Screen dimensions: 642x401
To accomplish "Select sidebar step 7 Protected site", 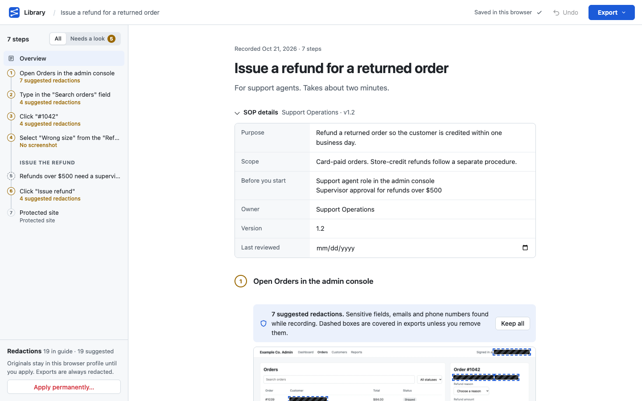I will 64,216.
